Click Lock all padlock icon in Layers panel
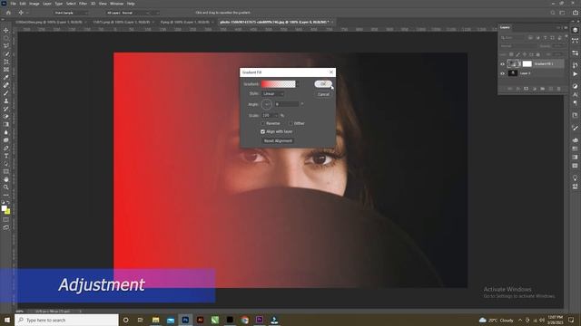Viewport: 581px width, 326px height. tap(538, 54)
